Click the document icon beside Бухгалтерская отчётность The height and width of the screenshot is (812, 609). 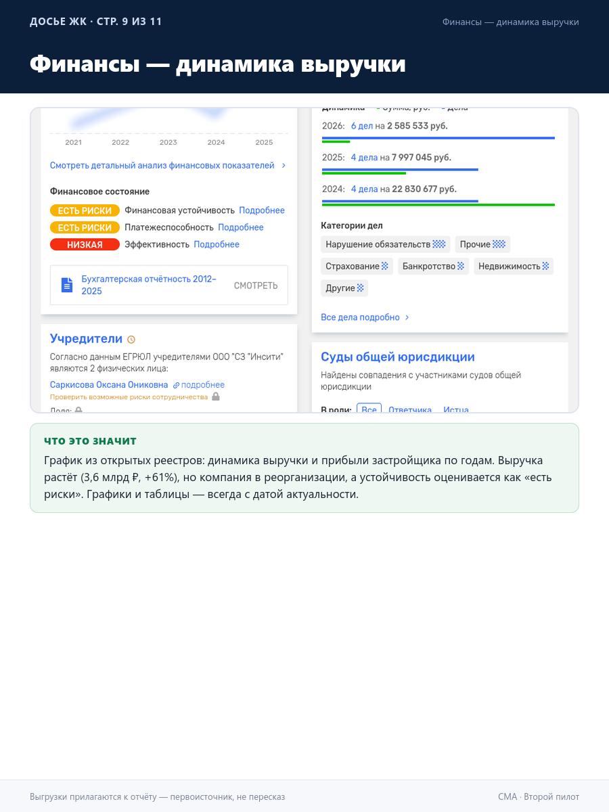[x=67, y=285]
